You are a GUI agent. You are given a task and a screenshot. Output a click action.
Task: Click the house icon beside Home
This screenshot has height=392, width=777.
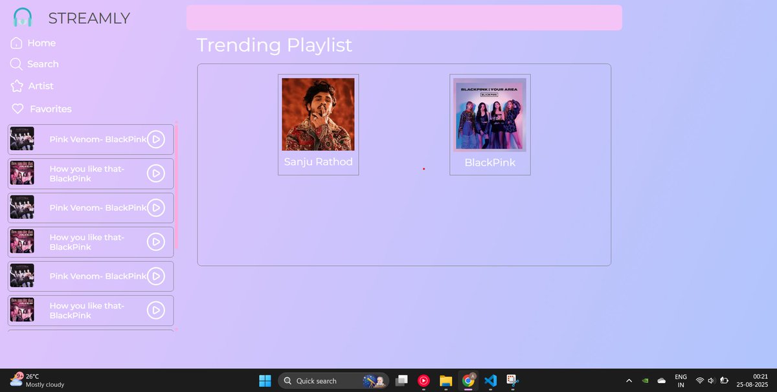click(x=17, y=43)
